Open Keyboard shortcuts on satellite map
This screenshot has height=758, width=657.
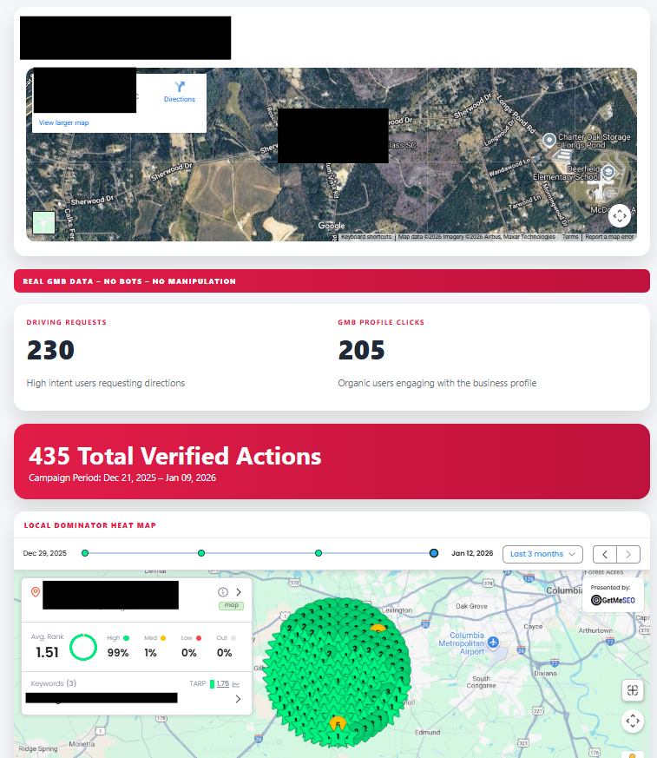click(366, 237)
